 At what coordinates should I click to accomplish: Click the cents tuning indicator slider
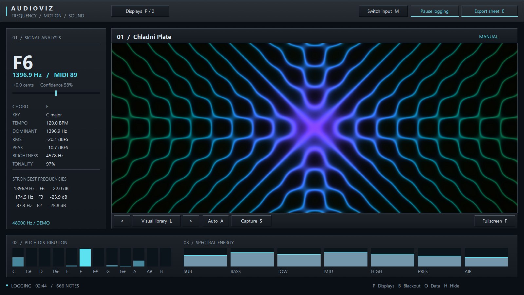click(x=56, y=93)
